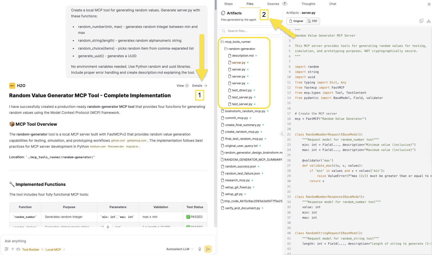Open commit_mcp.py file
Image resolution: width=432 pixels, height=255 pixels.
(x=236, y=118)
